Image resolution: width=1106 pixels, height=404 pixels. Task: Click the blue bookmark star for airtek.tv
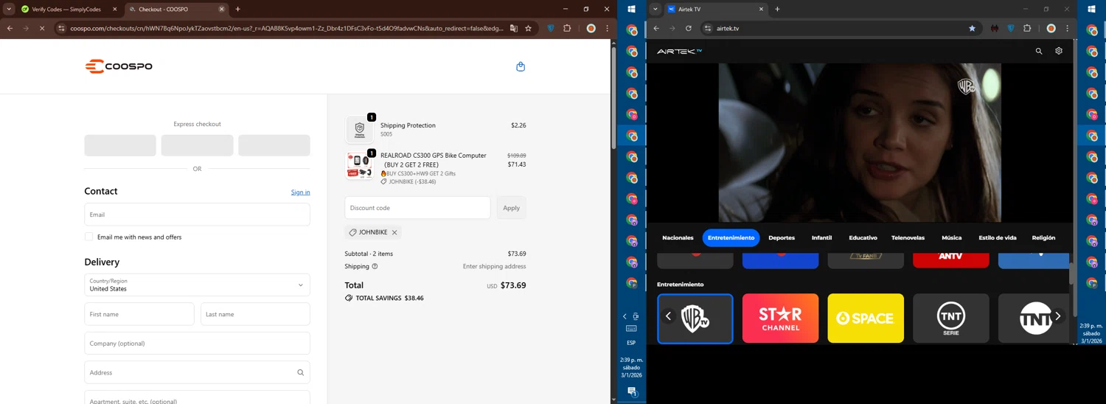(972, 28)
